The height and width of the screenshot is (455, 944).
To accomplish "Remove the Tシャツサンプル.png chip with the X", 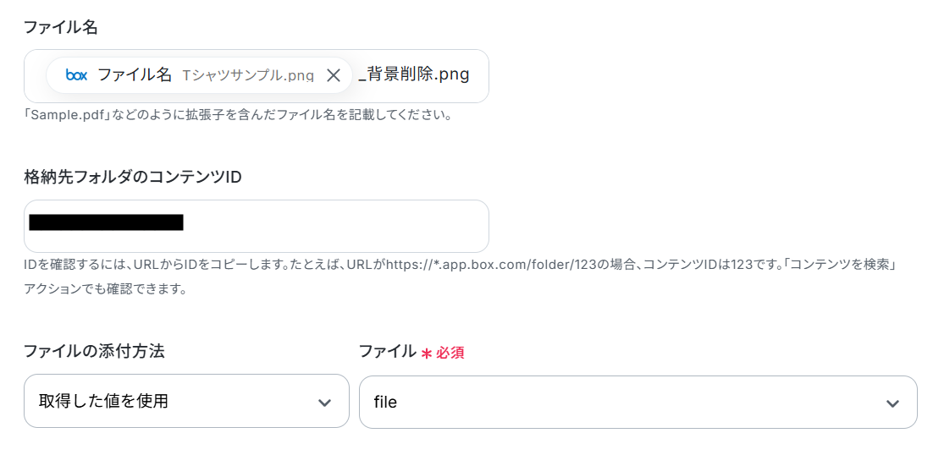I will click(x=334, y=75).
